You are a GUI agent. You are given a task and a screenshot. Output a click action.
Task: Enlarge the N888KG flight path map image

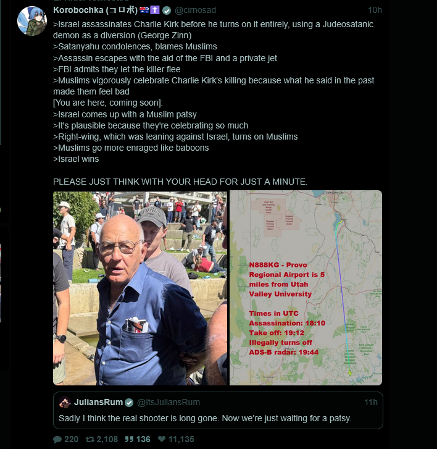[306, 288]
